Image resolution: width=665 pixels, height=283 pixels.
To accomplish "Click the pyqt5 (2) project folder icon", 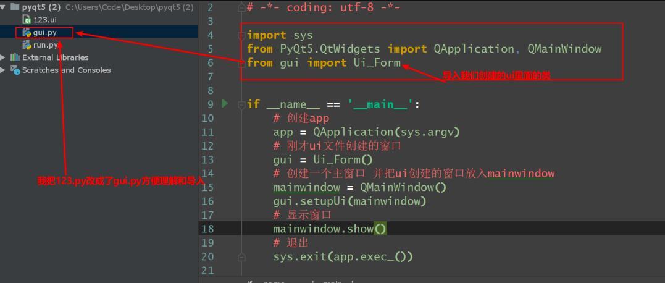I will pyautogui.click(x=15, y=7).
